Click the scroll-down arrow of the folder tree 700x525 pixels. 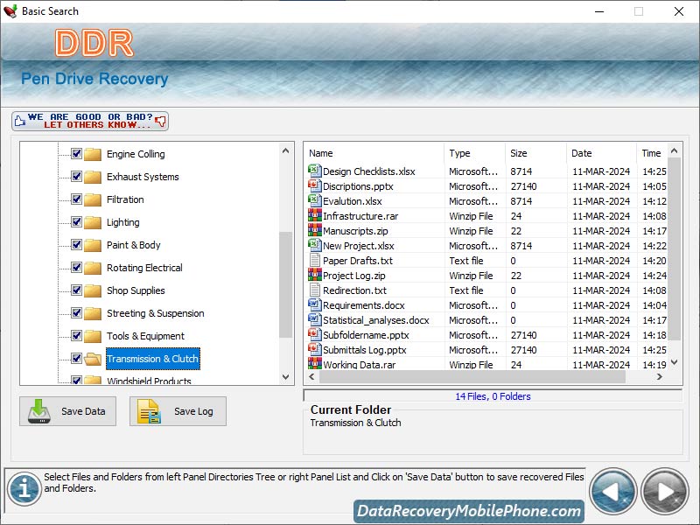[x=286, y=378]
